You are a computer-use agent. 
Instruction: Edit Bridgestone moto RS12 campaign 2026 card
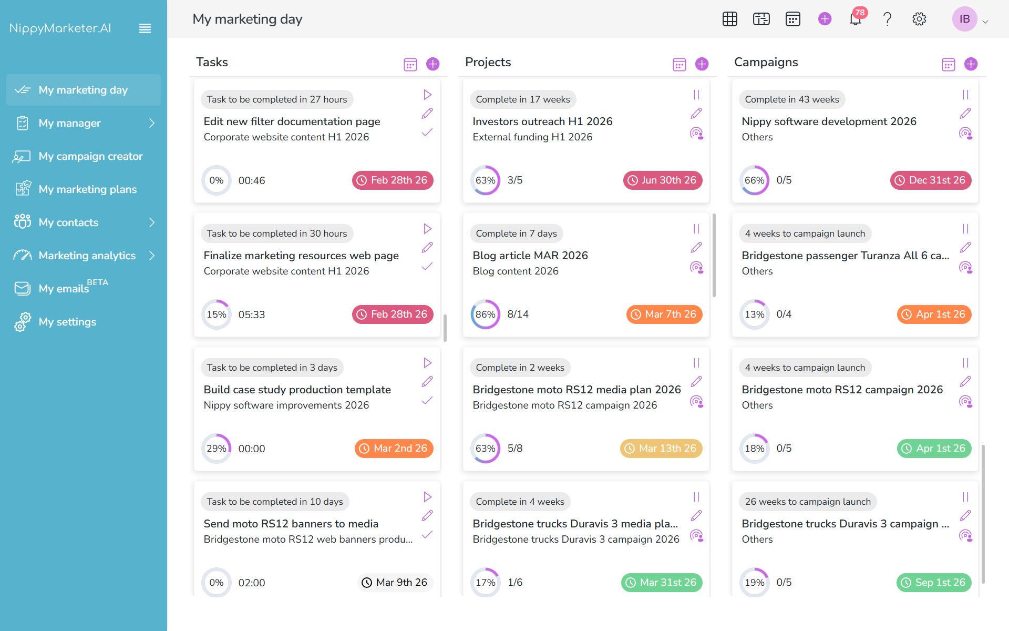pos(965,381)
